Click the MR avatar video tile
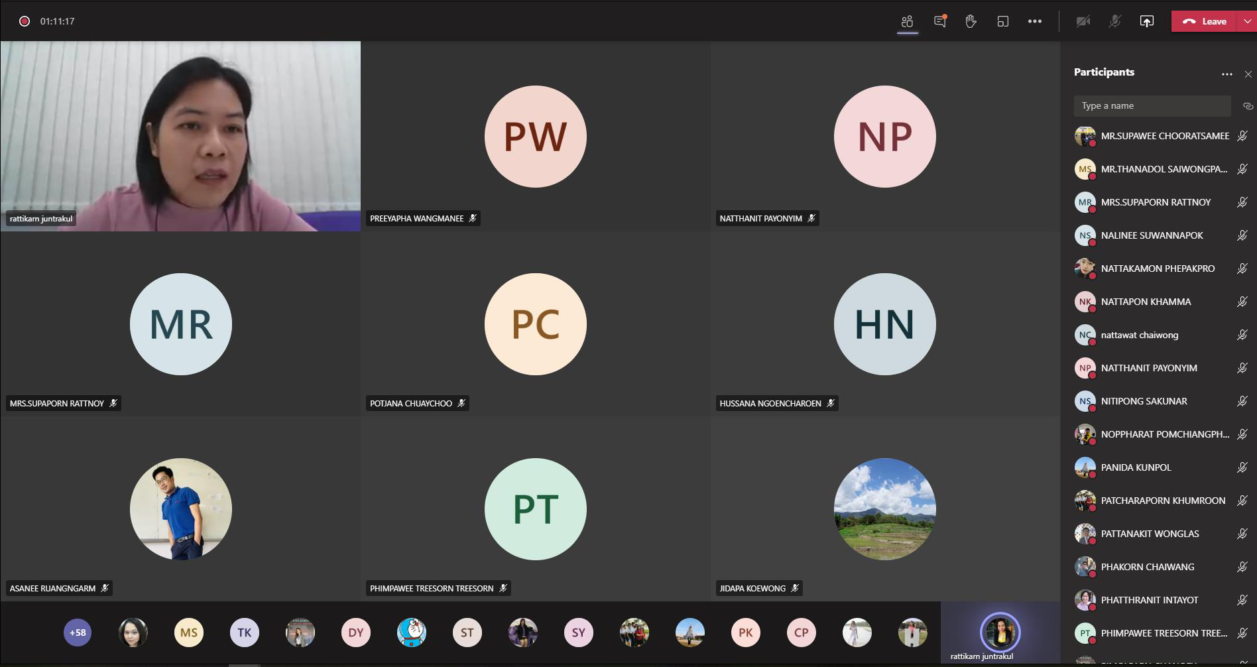This screenshot has height=667, width=1257. point(181,324)
